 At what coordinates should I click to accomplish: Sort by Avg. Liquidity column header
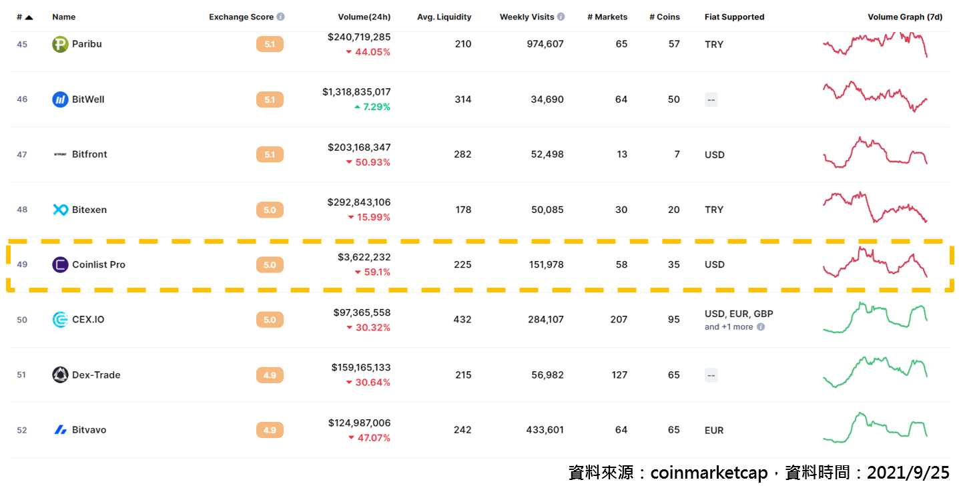[x=444, y=17]
